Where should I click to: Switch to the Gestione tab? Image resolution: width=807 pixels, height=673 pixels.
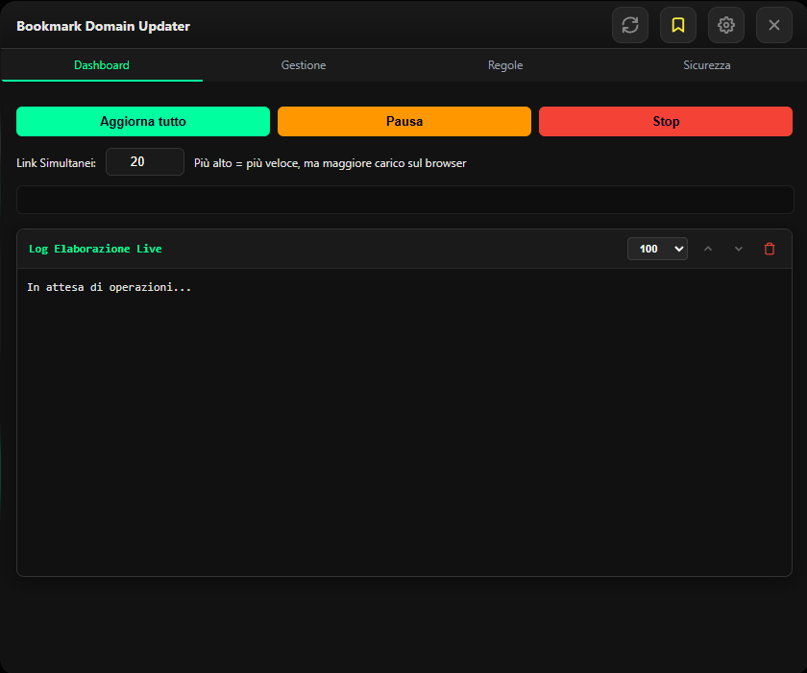coord(304,65)
